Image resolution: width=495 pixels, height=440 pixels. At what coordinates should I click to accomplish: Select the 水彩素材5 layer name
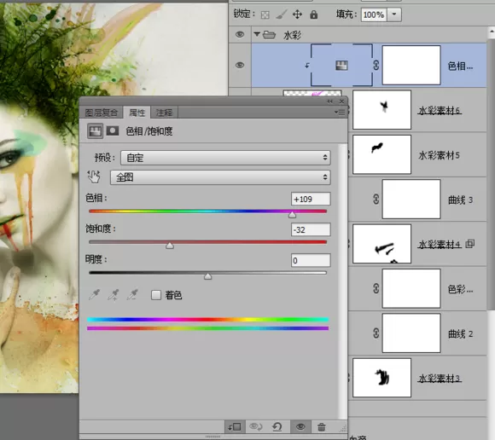pyautogui.click(x=439, y=155)
